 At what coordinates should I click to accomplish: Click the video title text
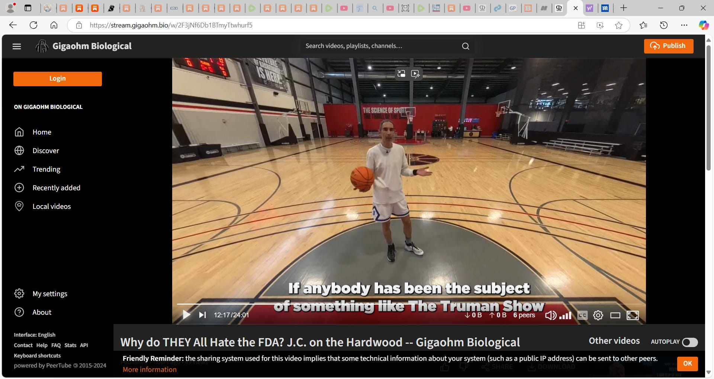(320, 342)
